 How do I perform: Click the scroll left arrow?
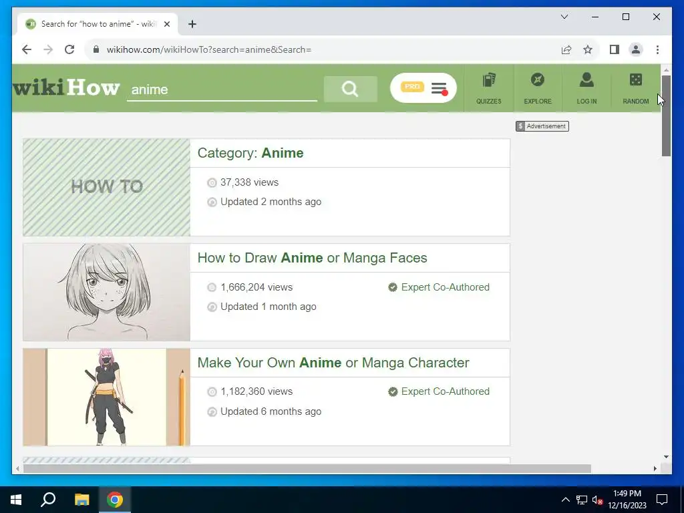click(17, 468)
